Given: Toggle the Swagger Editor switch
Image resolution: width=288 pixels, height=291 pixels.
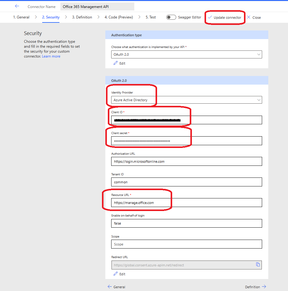Looking at the screenshot, I should [x=171, y=17].
